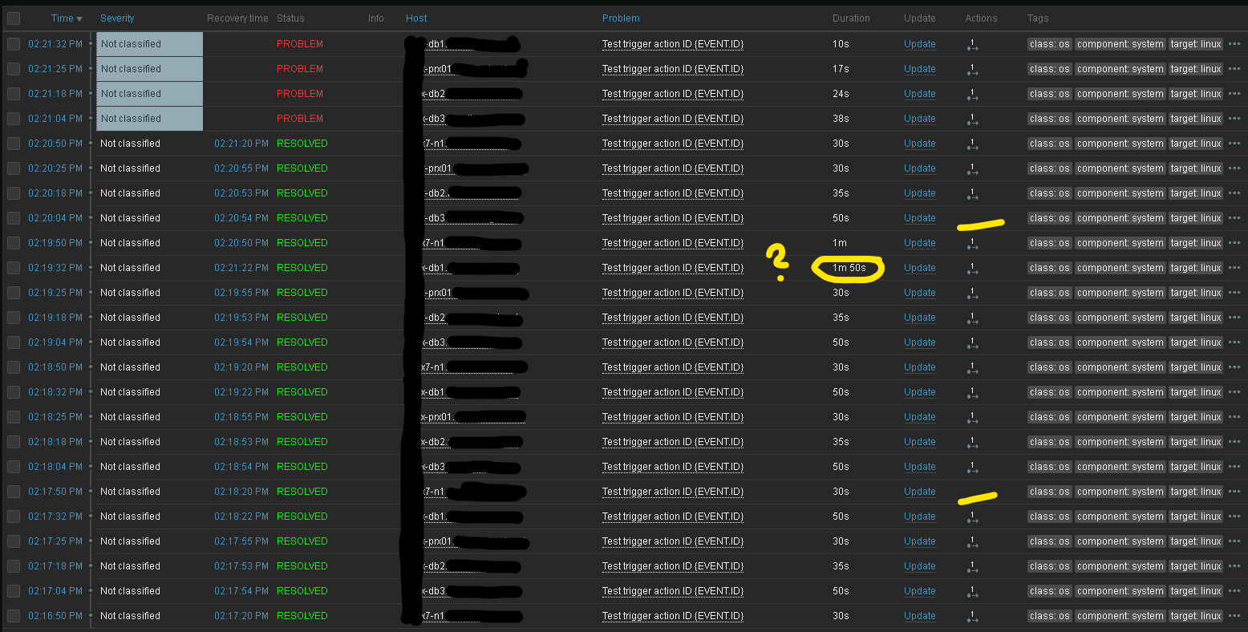Screen dimensions: 1248x632
Task: Select the checkbox of the 02:19:04 PM row
Action: pos(14,342)
